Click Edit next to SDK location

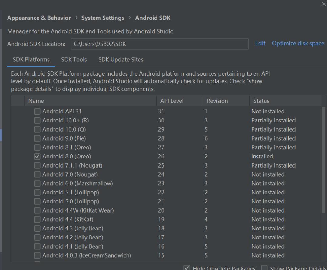(x=260, y=43)
